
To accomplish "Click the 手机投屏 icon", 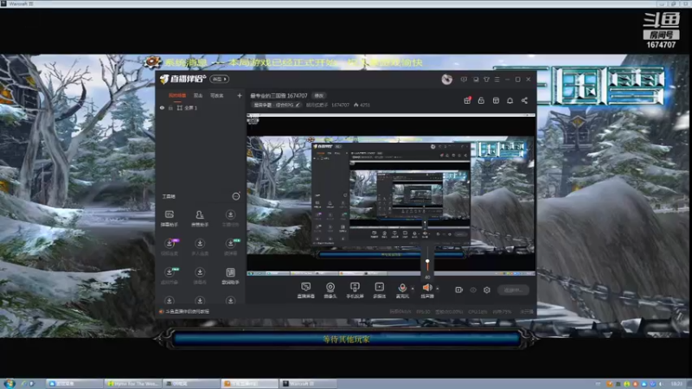I will (355, 287).
